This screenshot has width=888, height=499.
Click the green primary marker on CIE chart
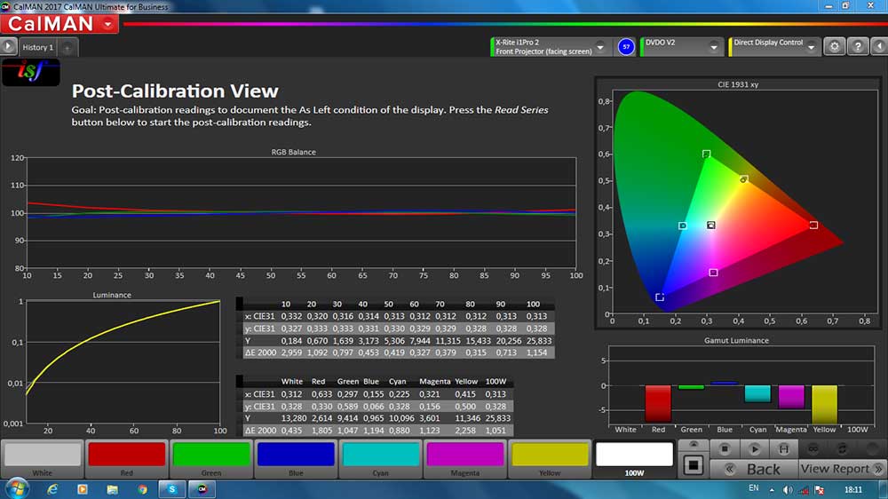706,154
